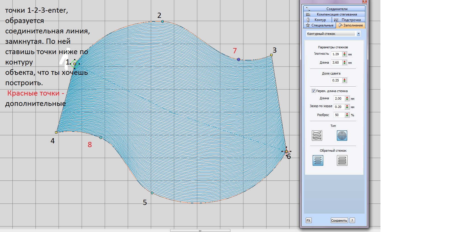The width and height of the screenshot is (460, 232).
Task: Click the Зазор по хорде spinner arrows
Action: [x=347, y=107]
